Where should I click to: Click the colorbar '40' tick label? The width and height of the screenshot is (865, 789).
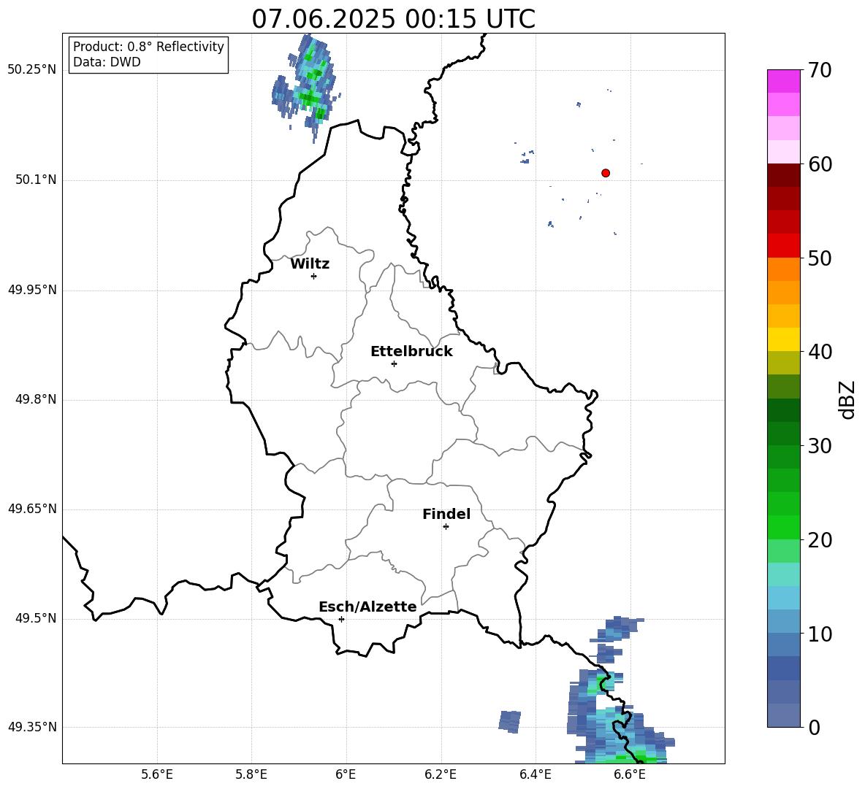(820, 352)
